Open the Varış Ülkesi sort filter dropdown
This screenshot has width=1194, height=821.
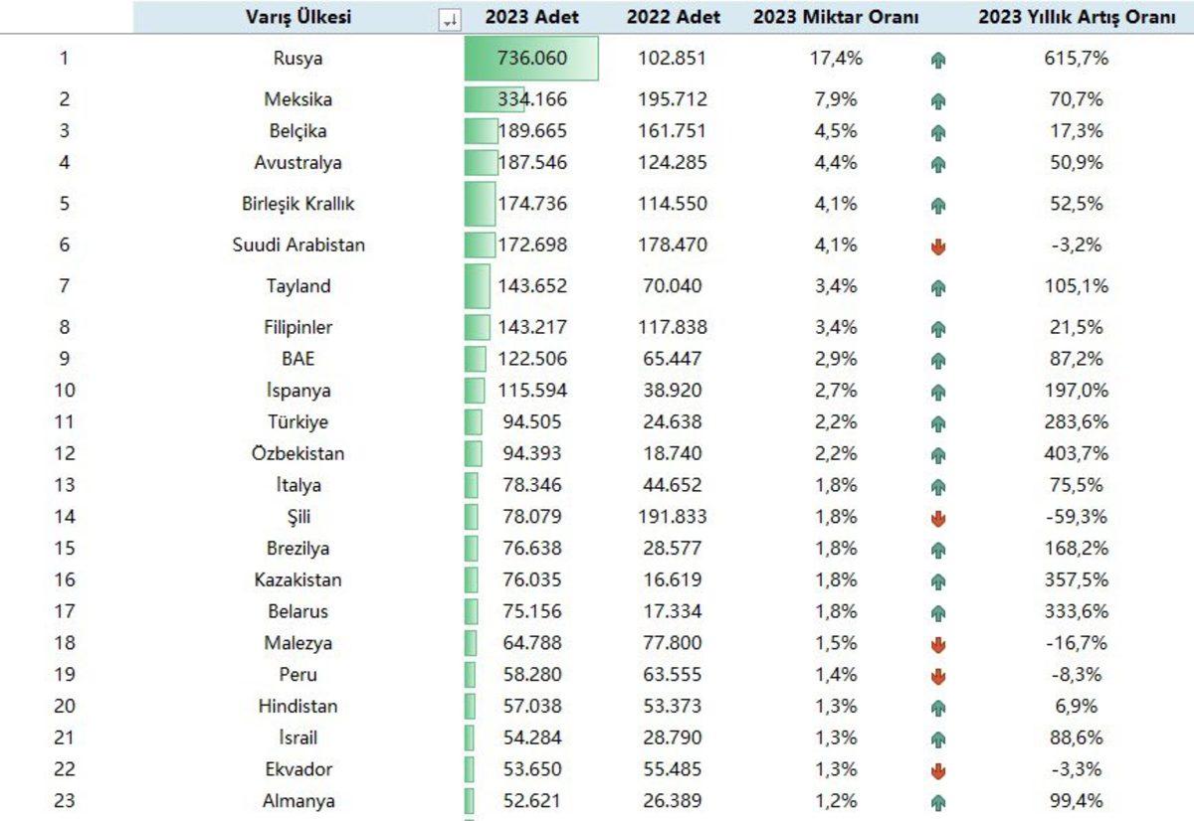coord(449,19)
